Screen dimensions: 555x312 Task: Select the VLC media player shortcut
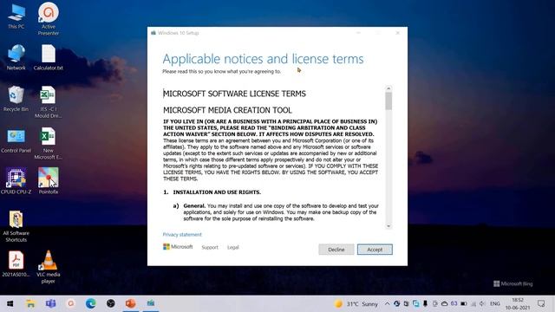(x=49, y=267)
